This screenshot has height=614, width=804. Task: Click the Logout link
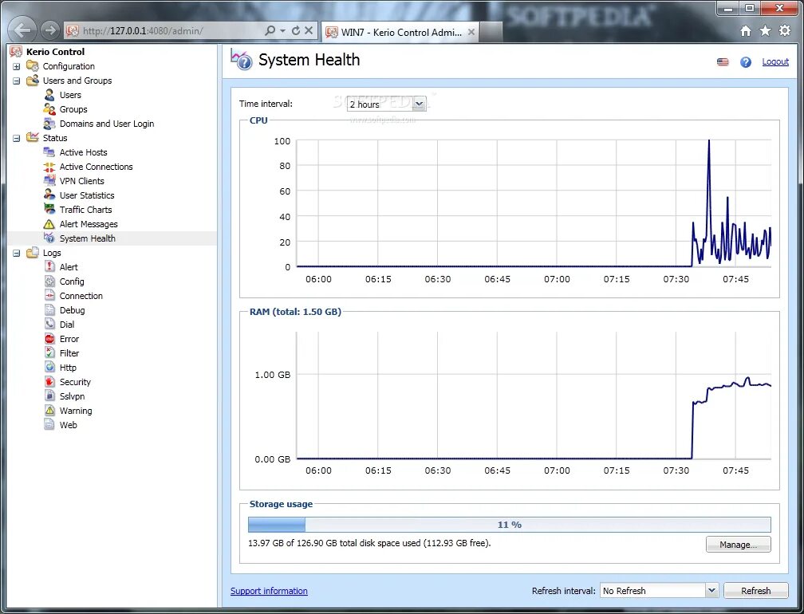(x=775, y=61)
